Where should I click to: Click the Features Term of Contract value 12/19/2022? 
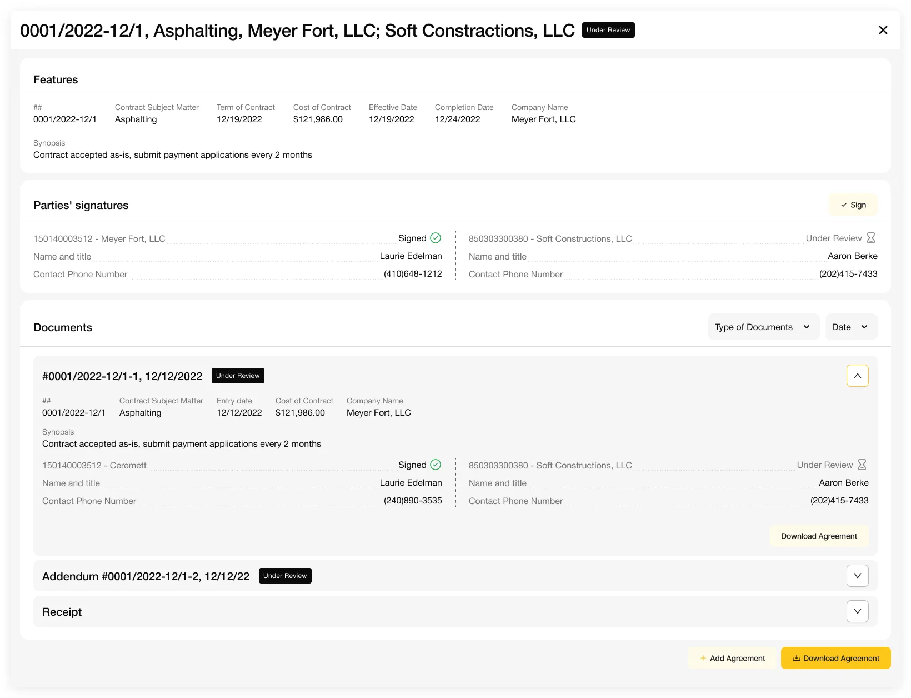[239, 119]
